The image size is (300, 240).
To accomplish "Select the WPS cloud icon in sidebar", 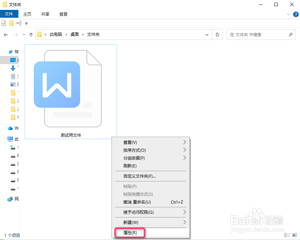I will click(10, 128).
